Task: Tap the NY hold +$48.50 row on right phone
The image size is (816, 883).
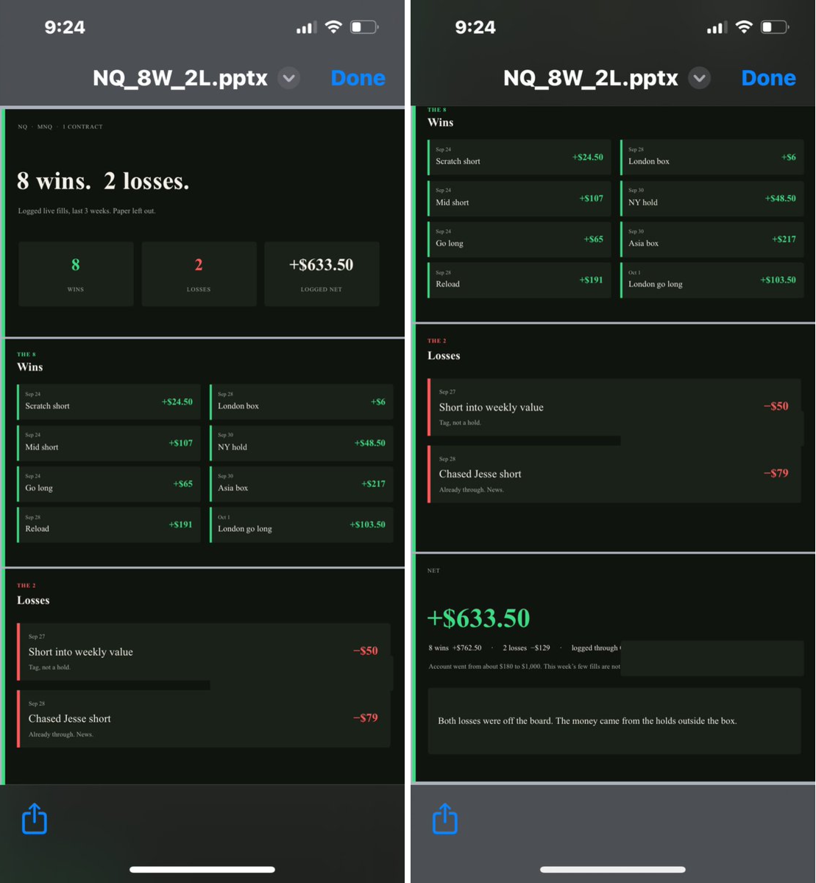Action: click(x=712, y=198)
